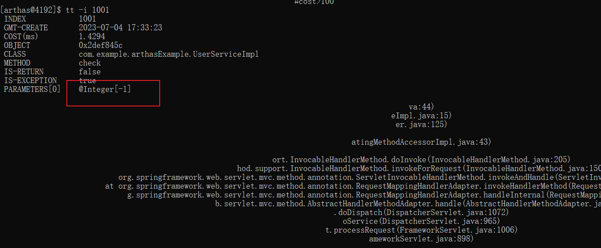Viewport: 601px width, 248px height.
Task: Click the #cost>100 text at top
Action: [x=314, y=2]
